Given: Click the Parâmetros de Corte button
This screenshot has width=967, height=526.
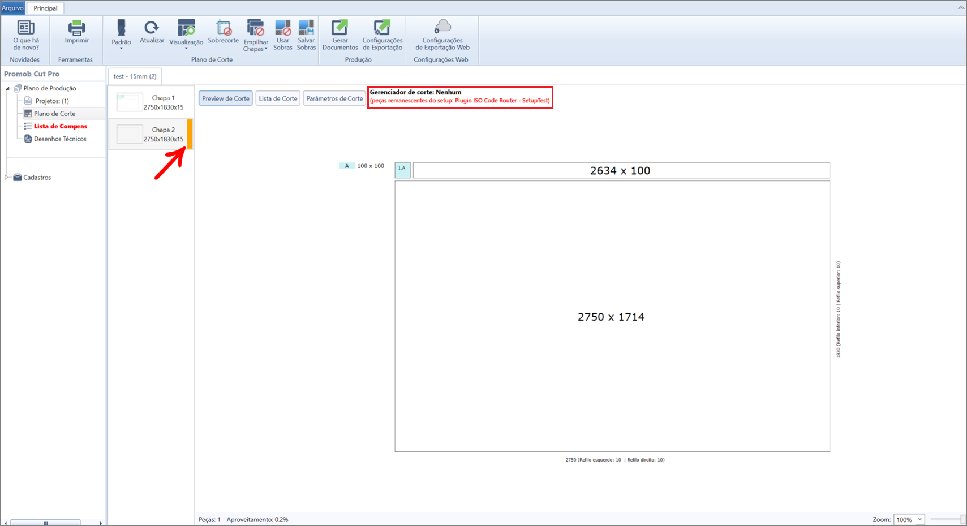Looking at the screenshot, I should pos(334,98).
